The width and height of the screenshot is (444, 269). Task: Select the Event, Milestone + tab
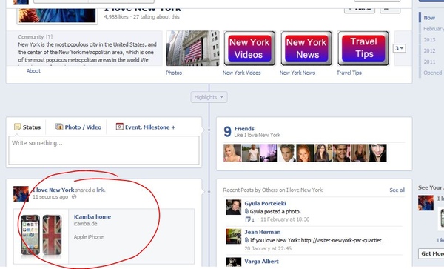point(146,127)
